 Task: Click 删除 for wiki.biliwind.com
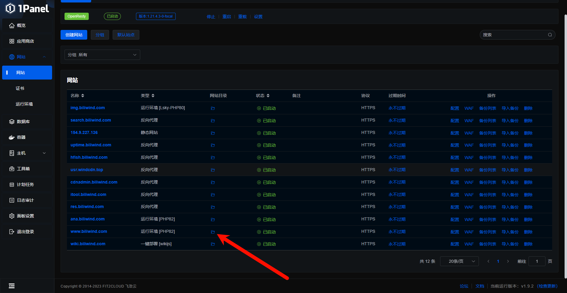(x=528, y=244)
